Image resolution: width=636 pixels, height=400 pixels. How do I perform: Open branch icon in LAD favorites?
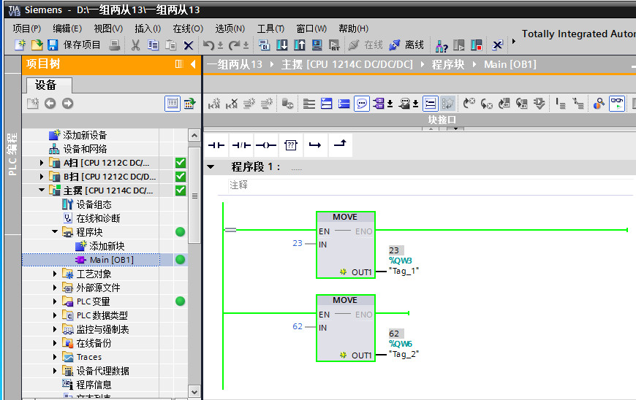(x=315, y=145)
